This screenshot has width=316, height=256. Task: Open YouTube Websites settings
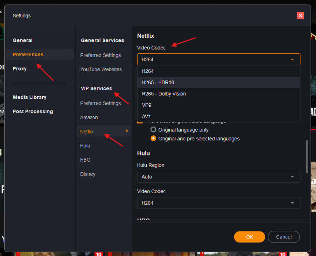(101, 69)
